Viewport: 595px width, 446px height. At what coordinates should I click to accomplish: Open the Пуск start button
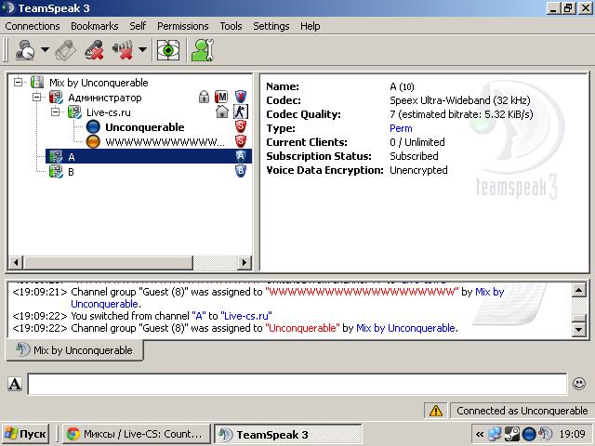[25, 434]
